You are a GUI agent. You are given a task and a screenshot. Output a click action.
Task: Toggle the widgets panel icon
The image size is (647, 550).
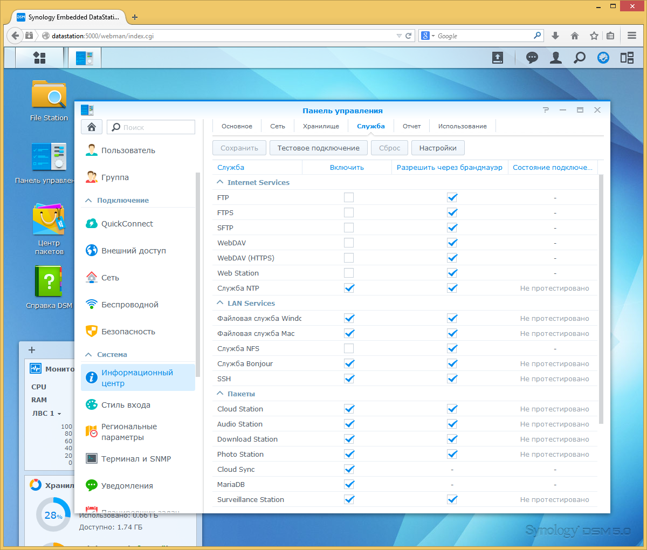627,58
